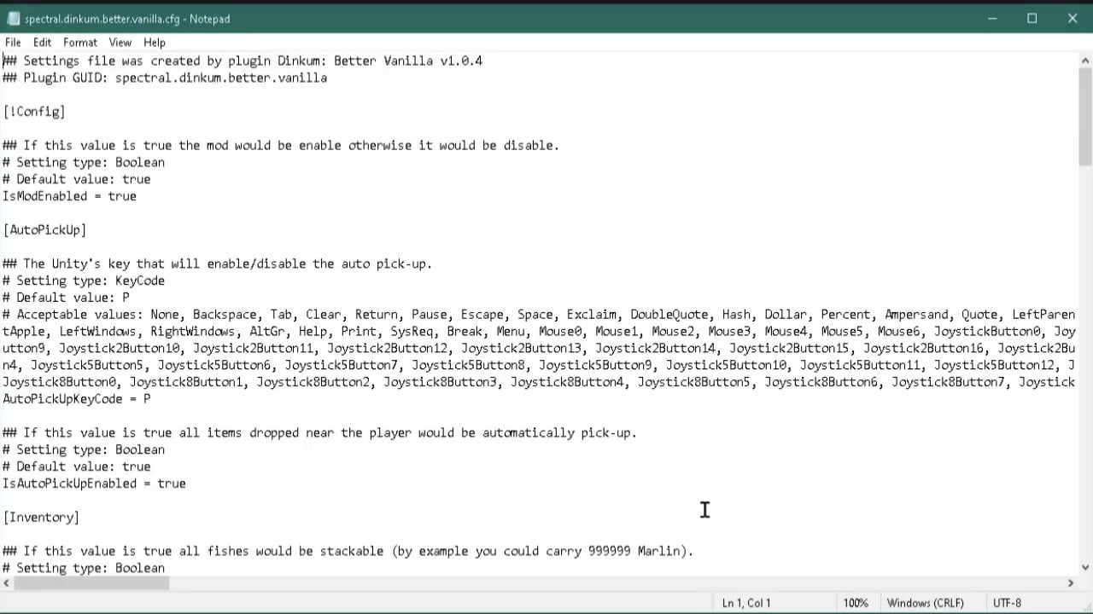The image size is (1093, 614).
Task: Click the vertical scrollbar up arrow
Action: point(1085,60)
